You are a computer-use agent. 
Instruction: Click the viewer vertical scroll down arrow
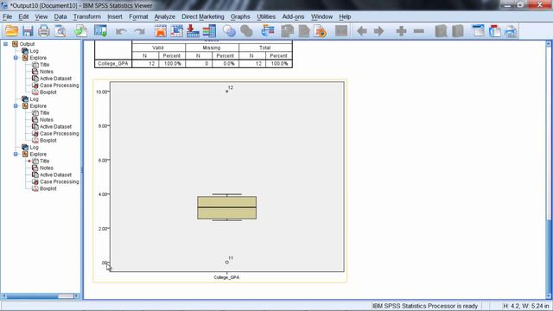coord(549,296)
